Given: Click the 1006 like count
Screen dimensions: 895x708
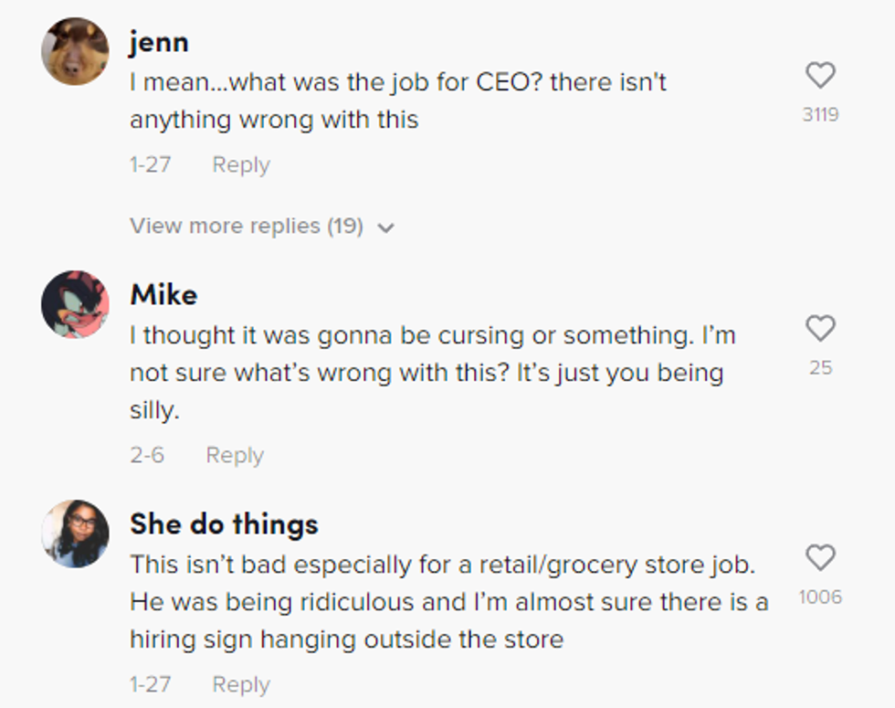Looking at the screenshot, I should (x=820, y=597).
